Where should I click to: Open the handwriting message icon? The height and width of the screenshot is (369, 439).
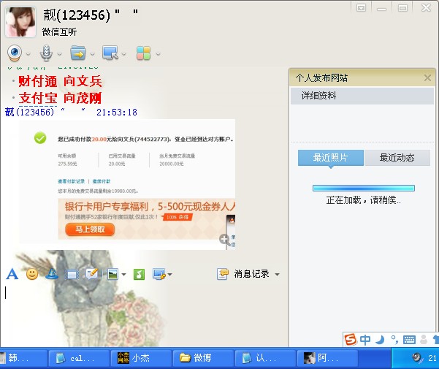click(x=92, y=274)
